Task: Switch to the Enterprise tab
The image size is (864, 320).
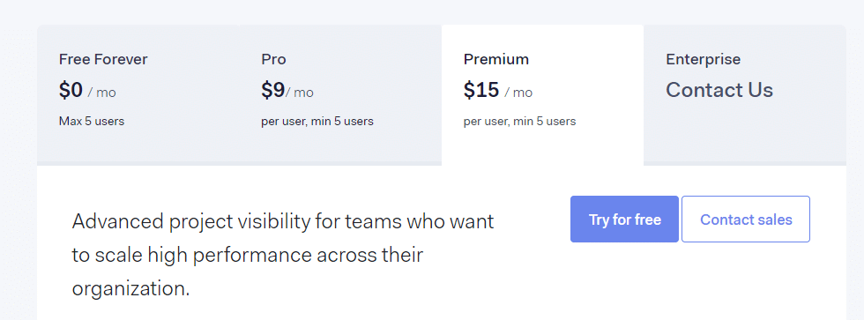Action: (744, 94)
